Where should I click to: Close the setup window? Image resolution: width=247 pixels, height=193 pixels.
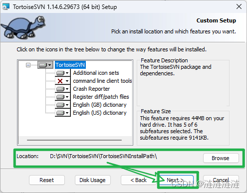coord(239,6)
